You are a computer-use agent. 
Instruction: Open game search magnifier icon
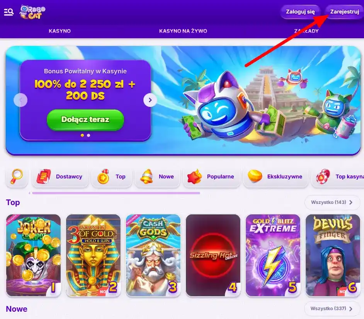17,177
